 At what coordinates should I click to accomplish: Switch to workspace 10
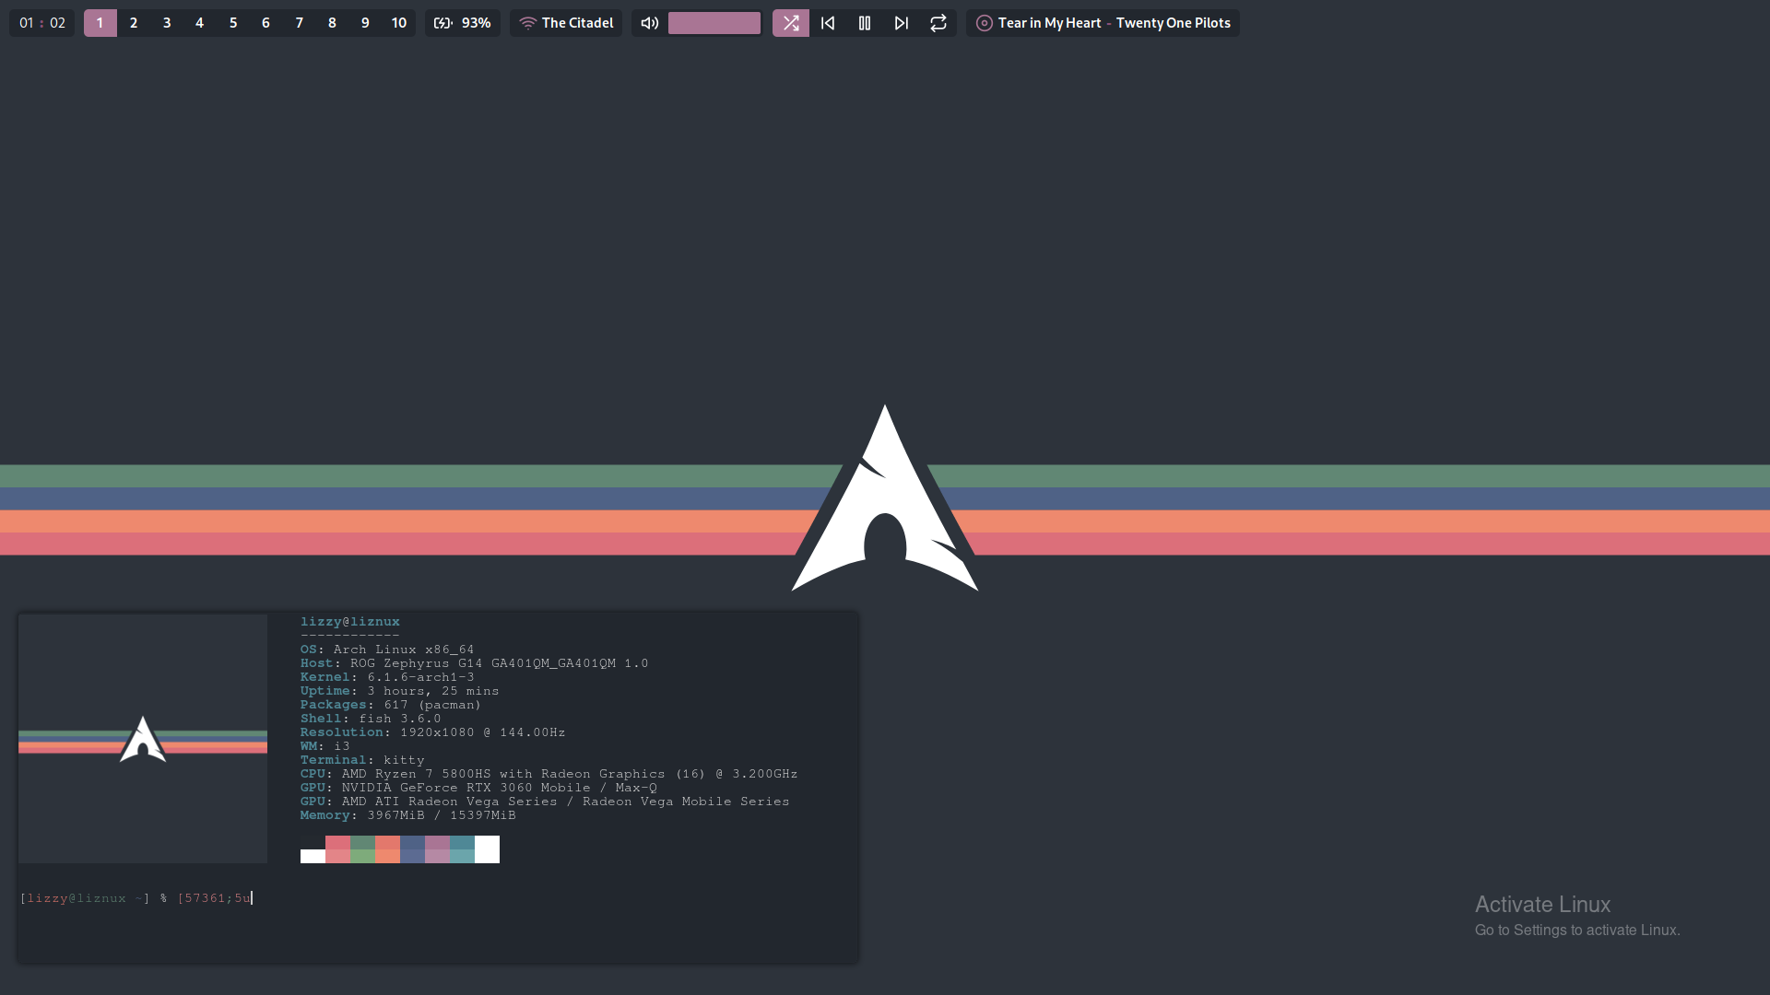[398, 23]
